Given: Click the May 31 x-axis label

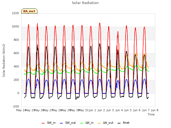Looking at the screenshot, I should tap(83, 110).
